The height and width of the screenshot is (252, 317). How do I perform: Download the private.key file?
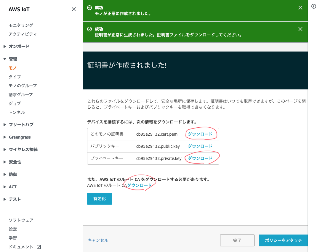(200, 158)
